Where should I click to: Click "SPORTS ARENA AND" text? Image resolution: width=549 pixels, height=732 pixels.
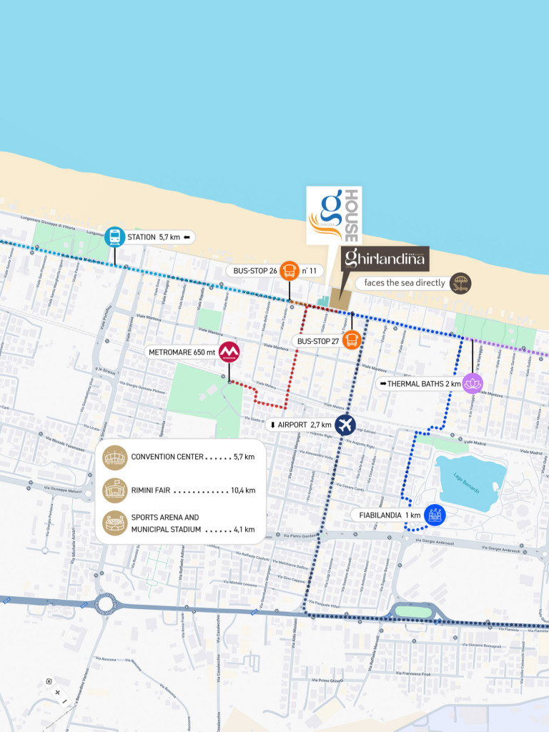click(x=165, y=518)
